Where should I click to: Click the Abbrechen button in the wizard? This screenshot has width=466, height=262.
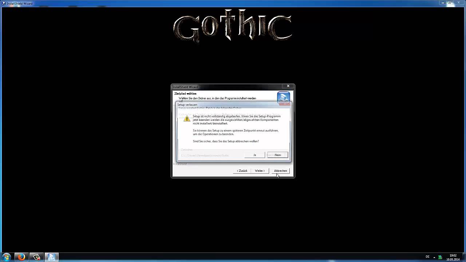[280, 171]
